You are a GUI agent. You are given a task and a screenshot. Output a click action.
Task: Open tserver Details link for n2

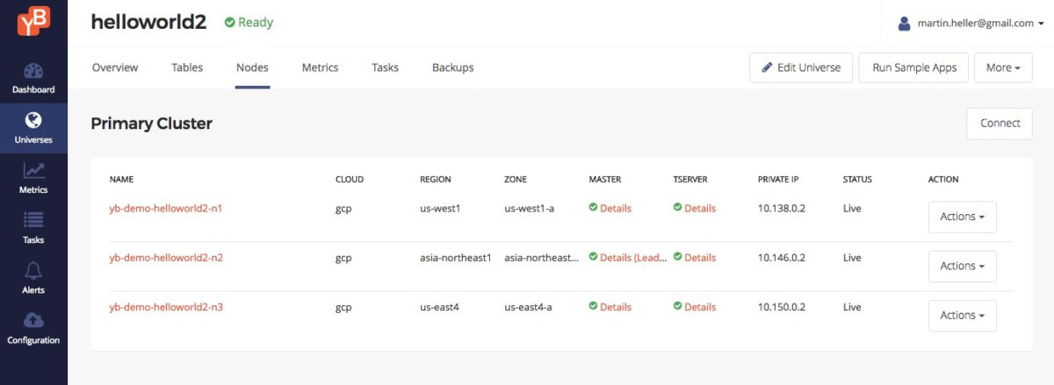[x=700, y=258]
